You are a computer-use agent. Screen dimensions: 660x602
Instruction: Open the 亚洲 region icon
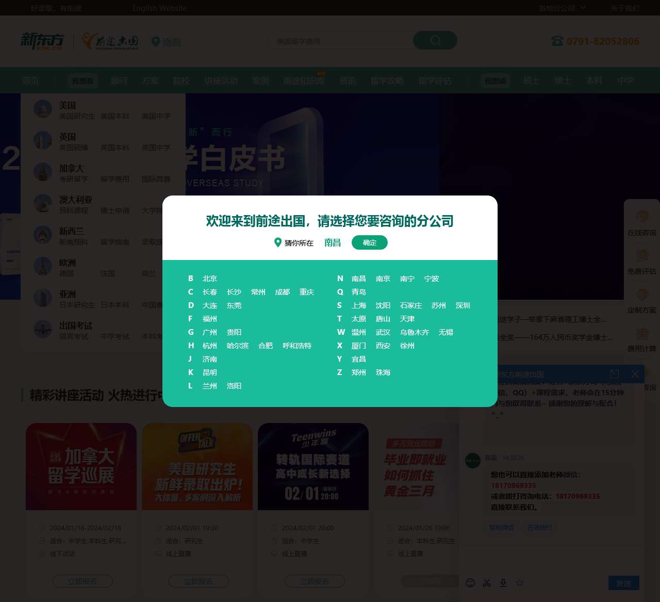point(43,298)
